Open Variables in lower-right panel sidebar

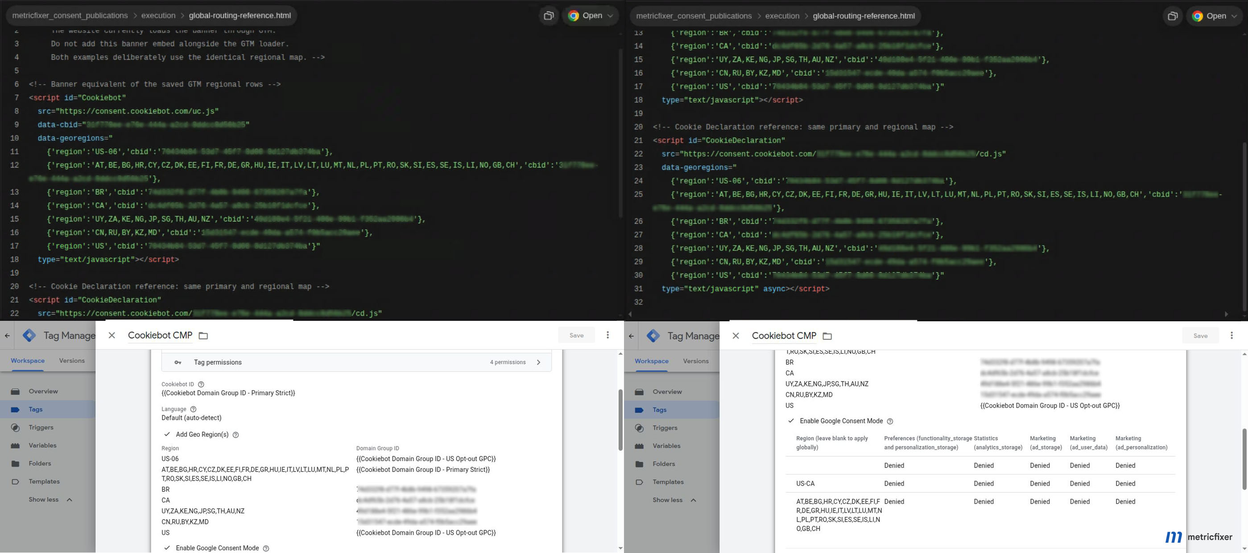click(x=666, y=446)
